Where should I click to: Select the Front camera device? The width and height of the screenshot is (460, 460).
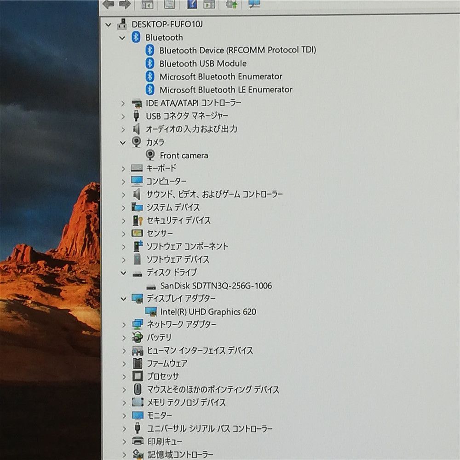pos(184,155)
